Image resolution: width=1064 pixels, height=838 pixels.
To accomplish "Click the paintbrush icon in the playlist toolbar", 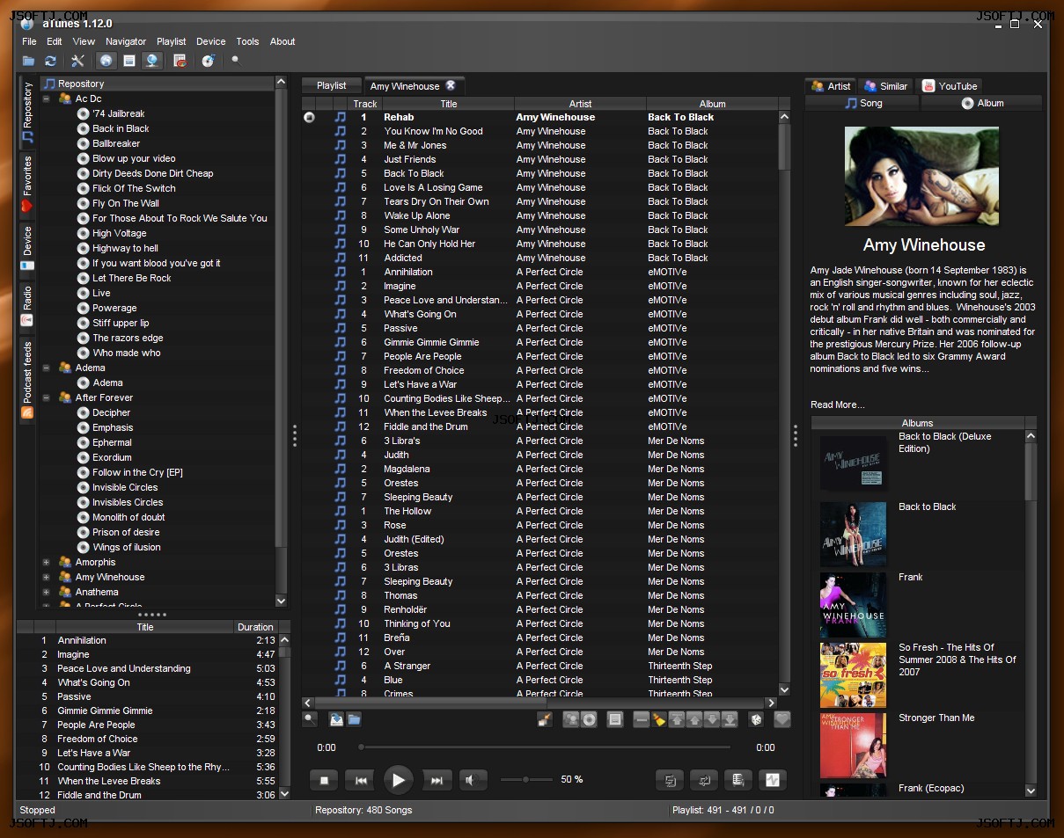I will [x=544, y=719].
